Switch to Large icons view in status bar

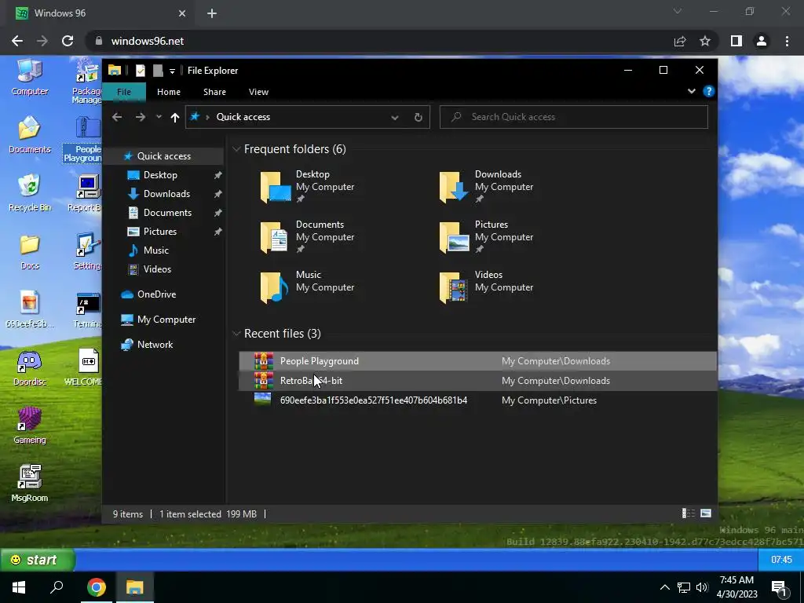706,513
